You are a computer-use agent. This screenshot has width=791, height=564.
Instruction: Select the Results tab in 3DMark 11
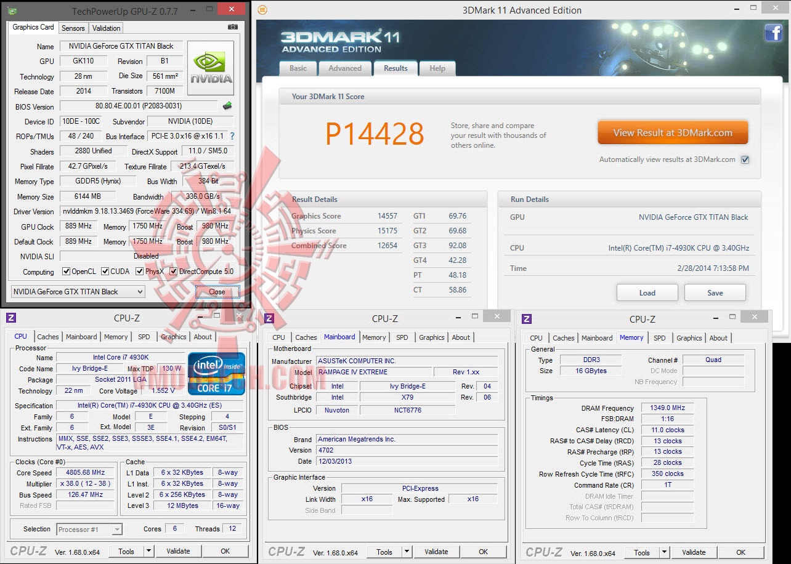point(395,68)
